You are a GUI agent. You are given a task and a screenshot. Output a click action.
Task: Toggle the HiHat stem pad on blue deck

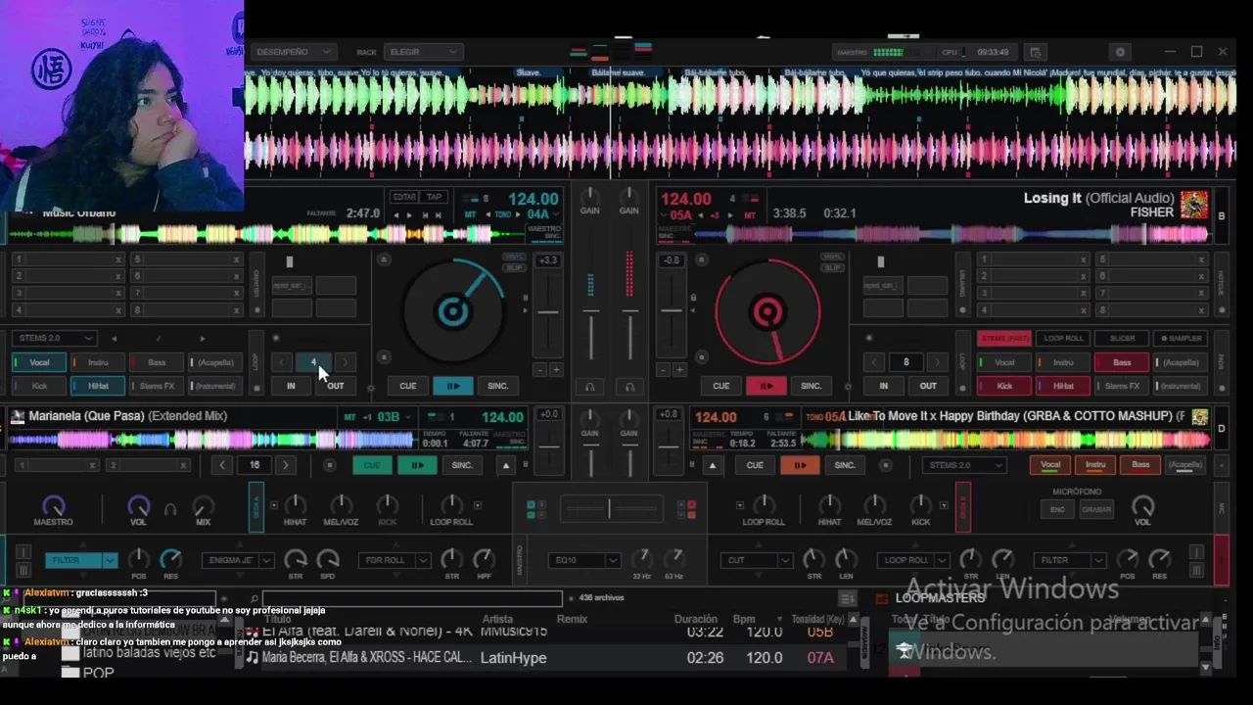(x=98, y=386)
